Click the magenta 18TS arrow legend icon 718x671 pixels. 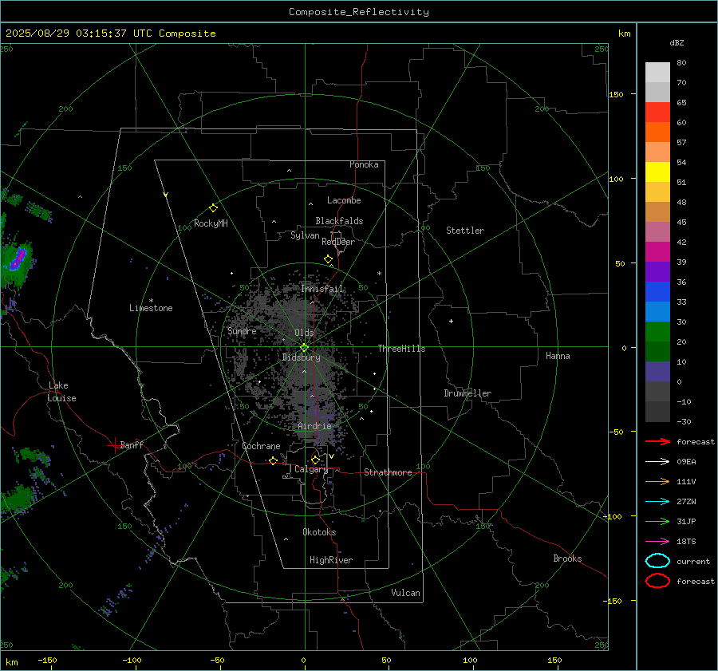pos(657,542)
